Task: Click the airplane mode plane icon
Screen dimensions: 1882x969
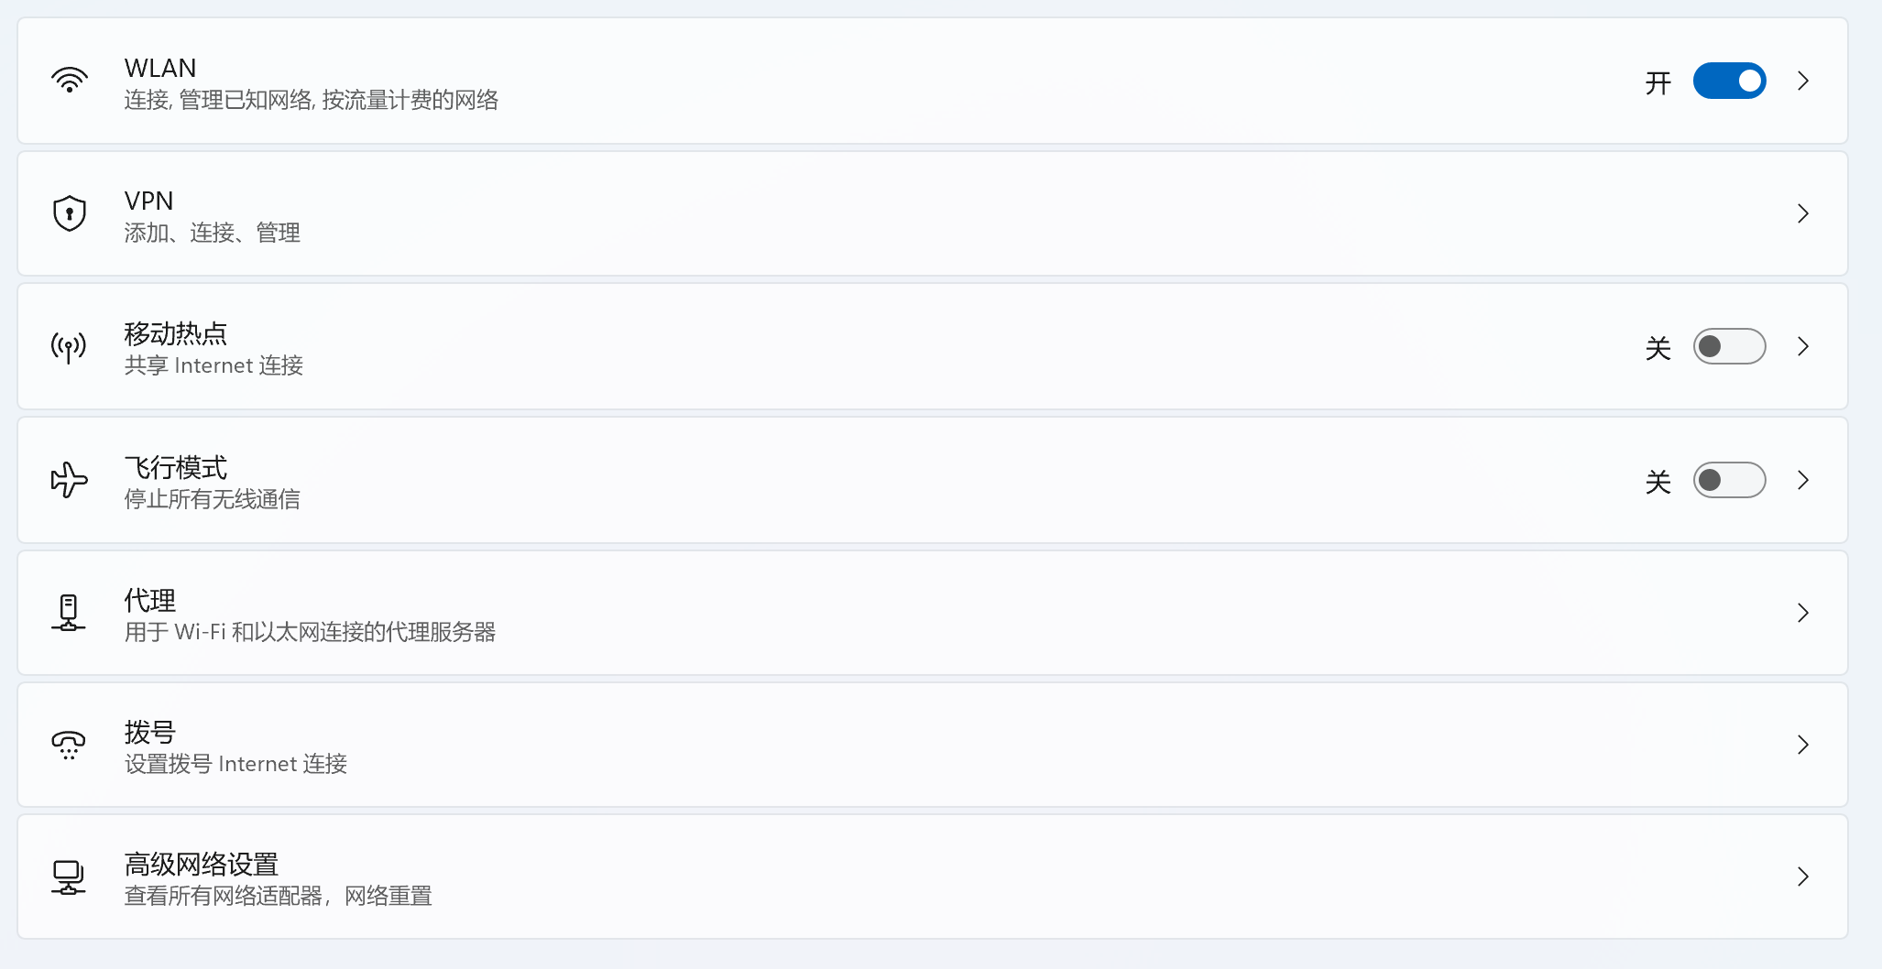Action: coord(70,480)
